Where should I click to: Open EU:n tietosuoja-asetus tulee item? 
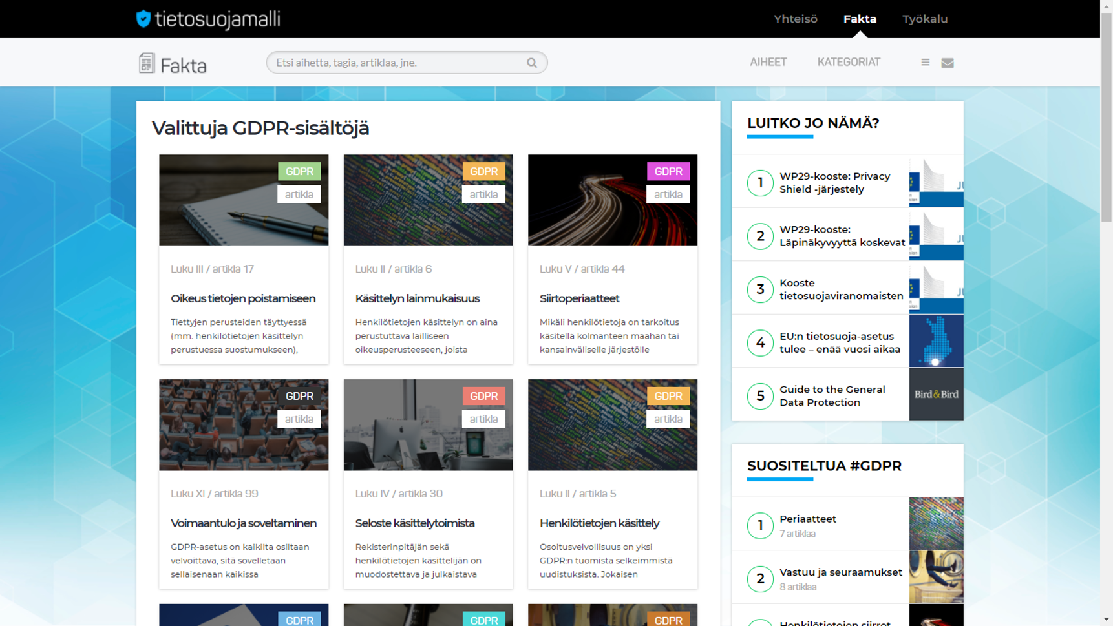pyautogui.click(x=840, y=342)
